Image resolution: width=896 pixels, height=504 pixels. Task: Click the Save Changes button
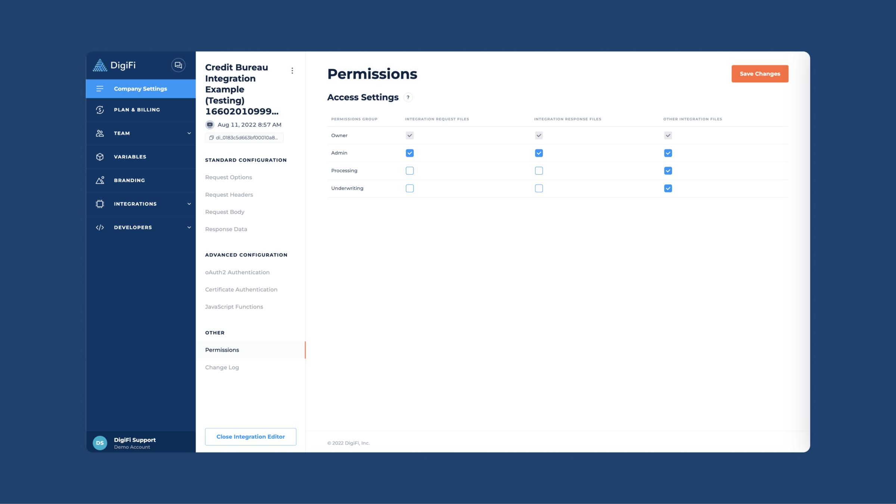tap(760, 73)
